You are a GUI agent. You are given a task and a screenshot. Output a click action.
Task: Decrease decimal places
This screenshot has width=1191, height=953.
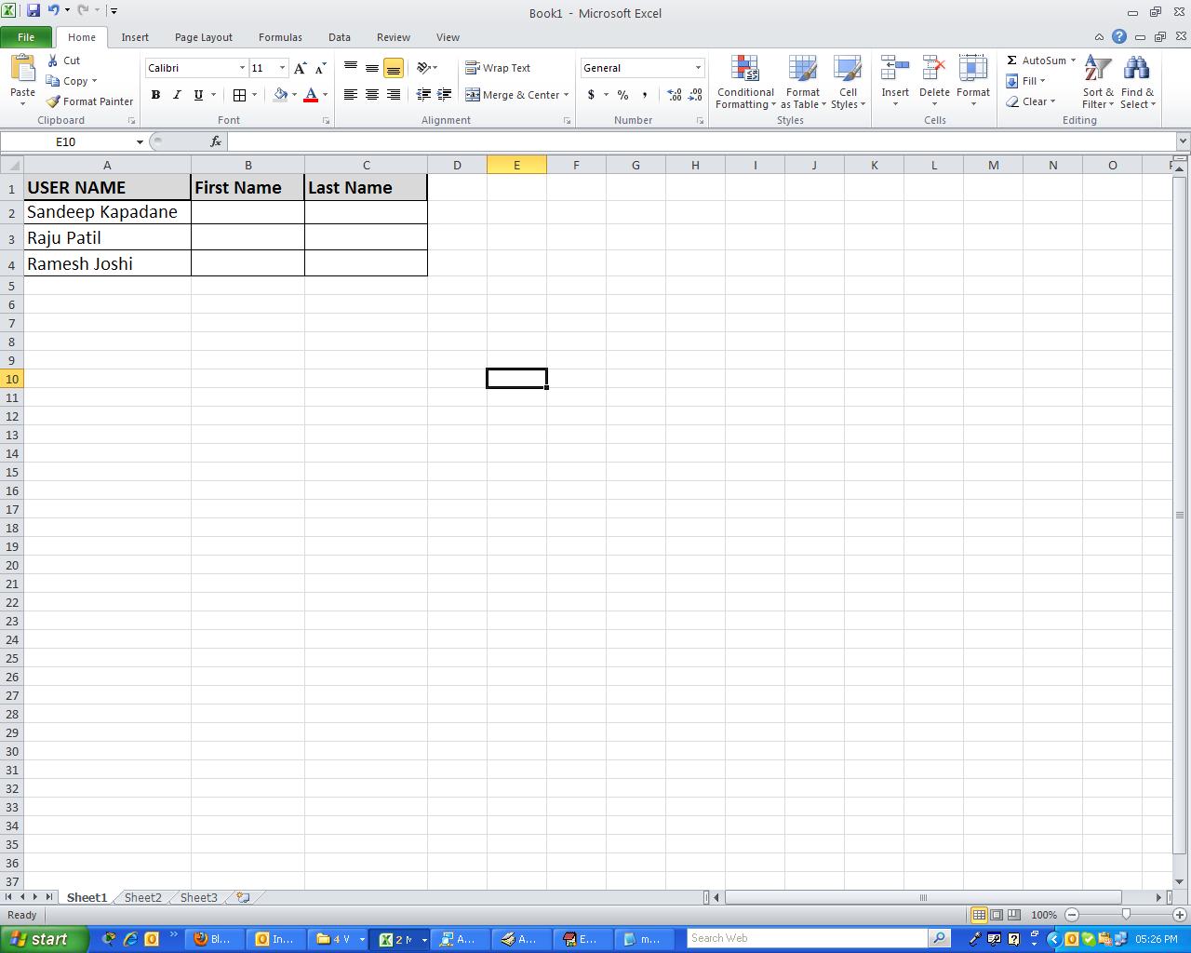click(x=695, y=95)
